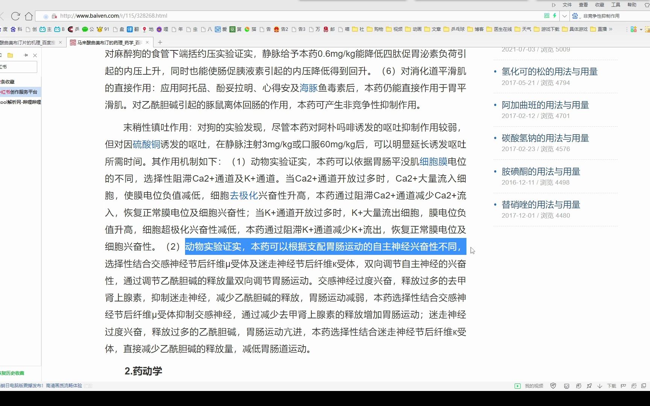Click the skin shirt icon at top right

tap(647, 5)
